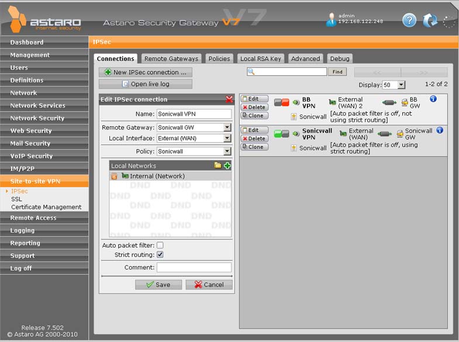The height and width of the screenshot is (342, 459).
Task: Cancel editing the connection
Action: pos(209,285)
